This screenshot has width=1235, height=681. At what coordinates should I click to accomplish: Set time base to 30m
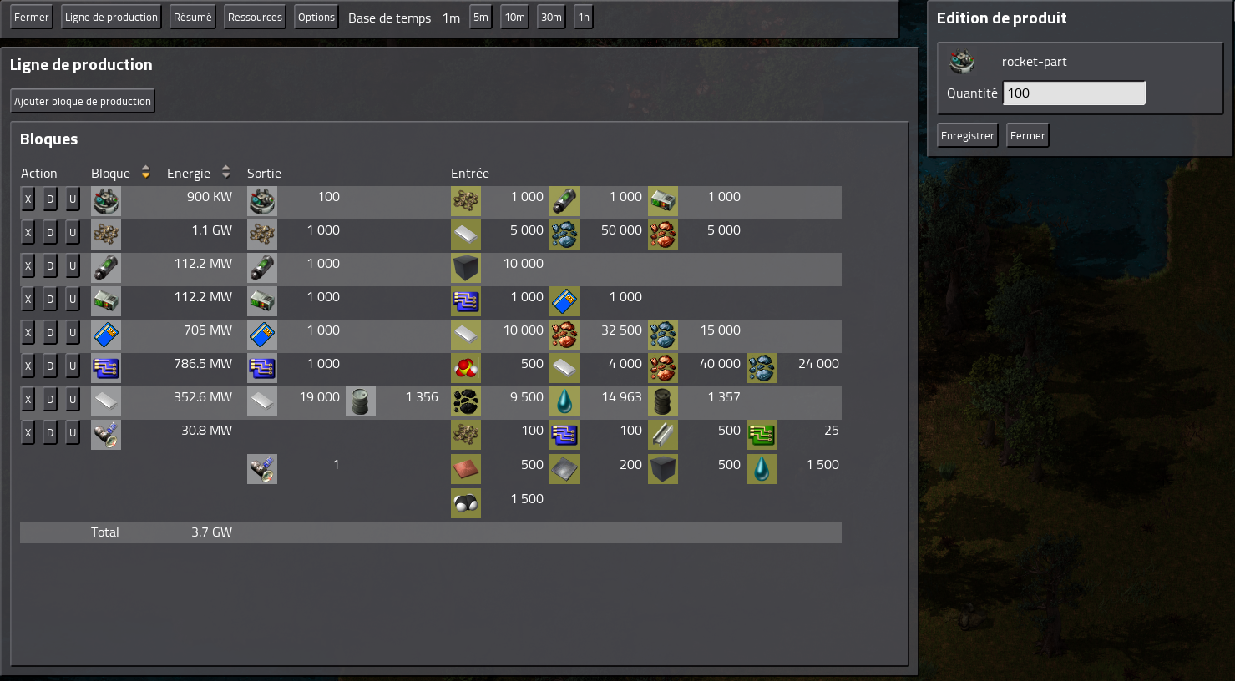tap(551, 18)
